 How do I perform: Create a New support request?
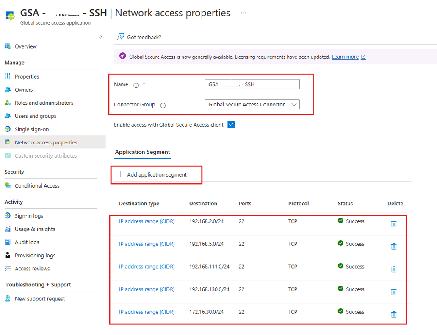click(39, 299)
